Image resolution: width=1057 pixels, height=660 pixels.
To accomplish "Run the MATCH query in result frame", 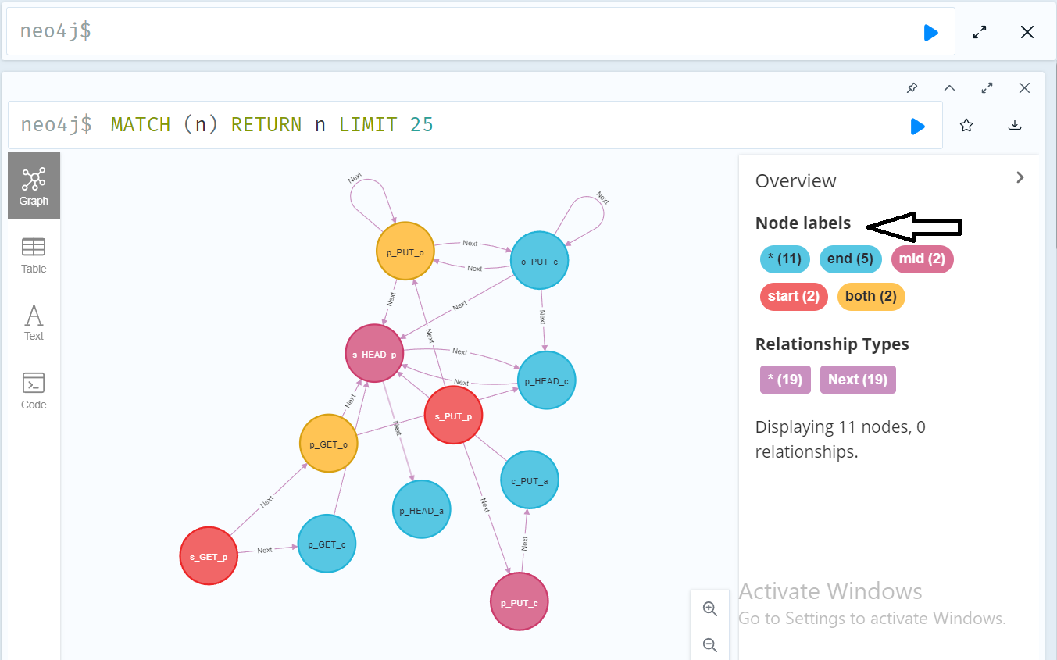I will point(918,126).
